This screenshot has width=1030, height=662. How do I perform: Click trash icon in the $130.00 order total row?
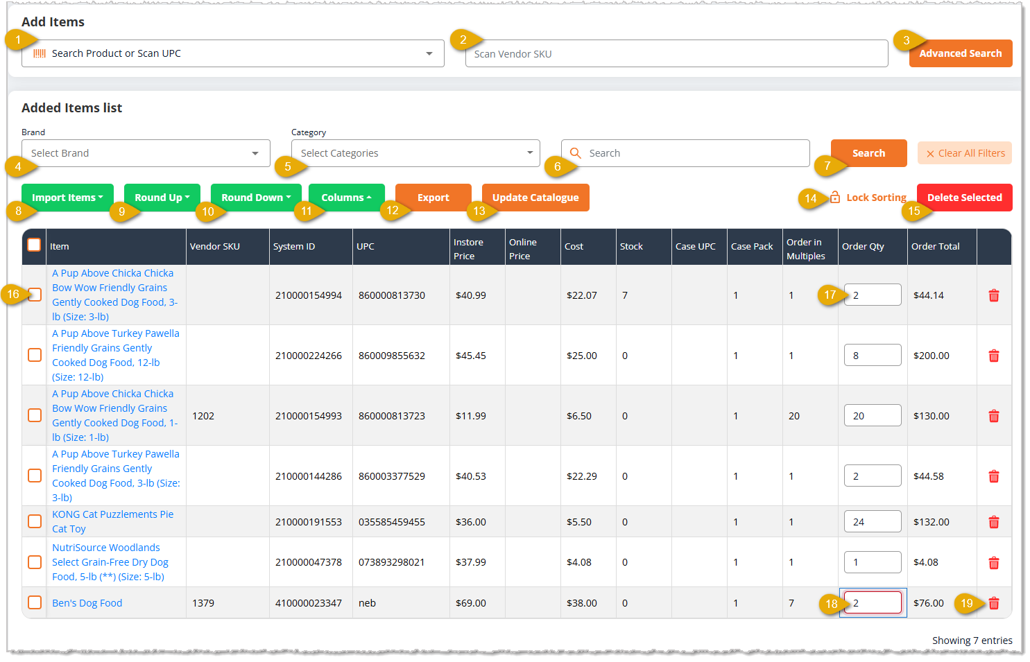pos(993,416)
